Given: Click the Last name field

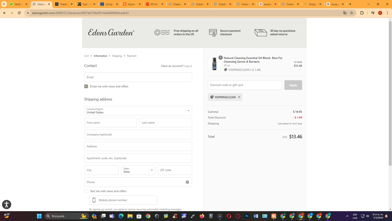Looking at the screenshot, I should [166, 123].
